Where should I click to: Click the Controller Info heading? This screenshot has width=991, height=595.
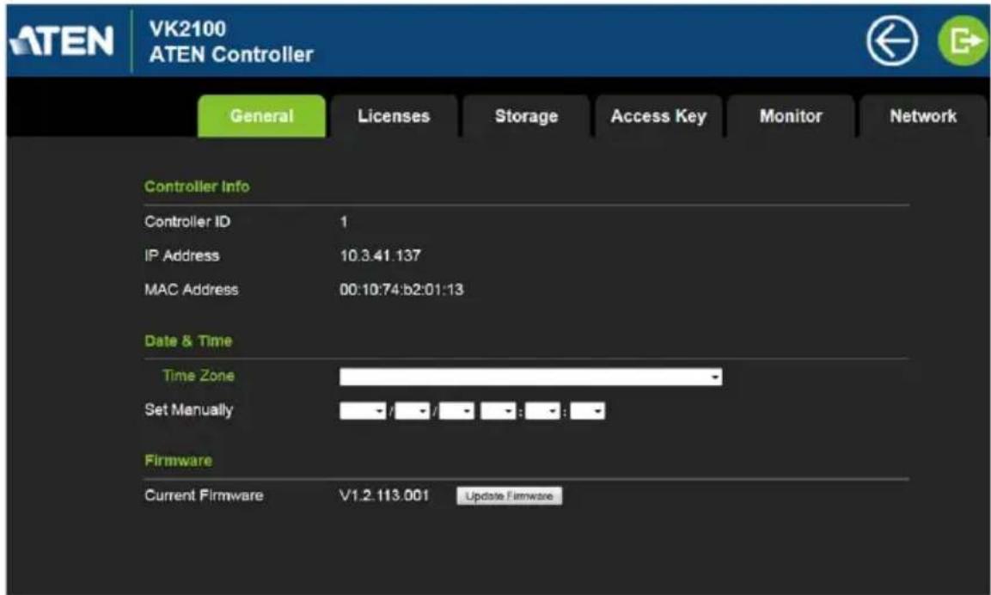[197, 187]
